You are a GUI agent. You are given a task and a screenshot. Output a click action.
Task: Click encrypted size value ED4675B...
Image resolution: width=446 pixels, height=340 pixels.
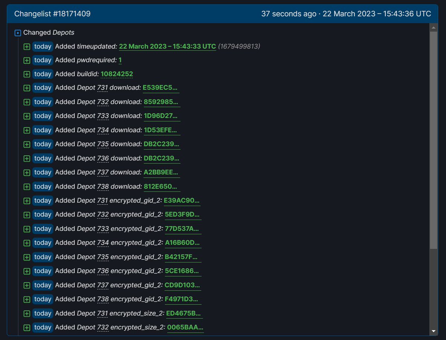tap(184, 314)
